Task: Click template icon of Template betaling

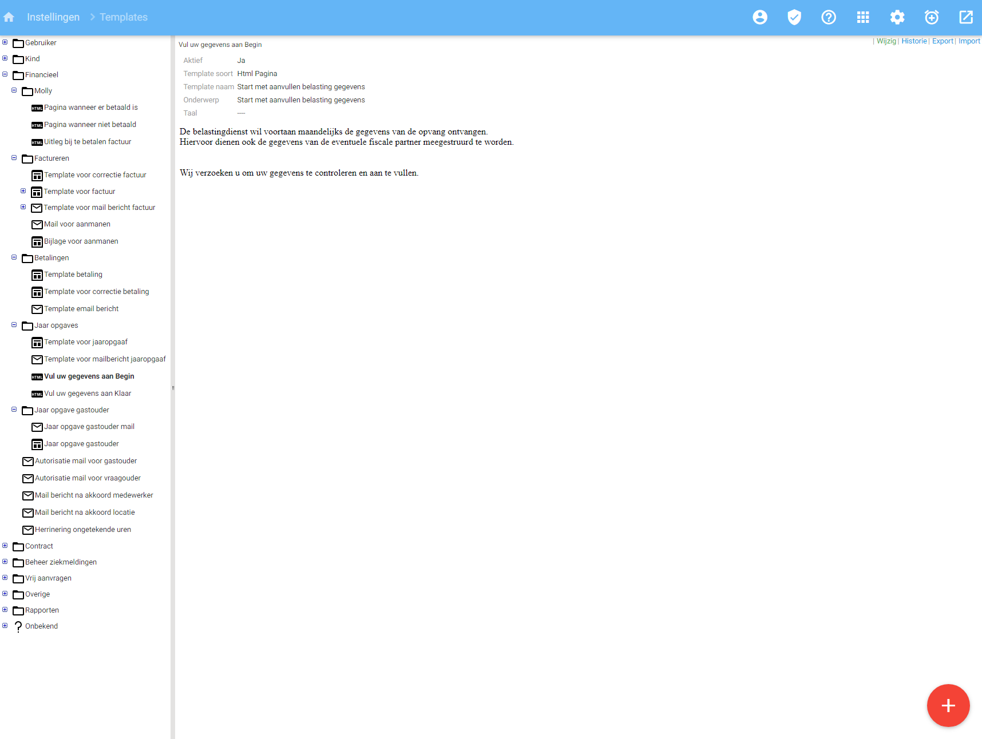Action: (37, 275)
